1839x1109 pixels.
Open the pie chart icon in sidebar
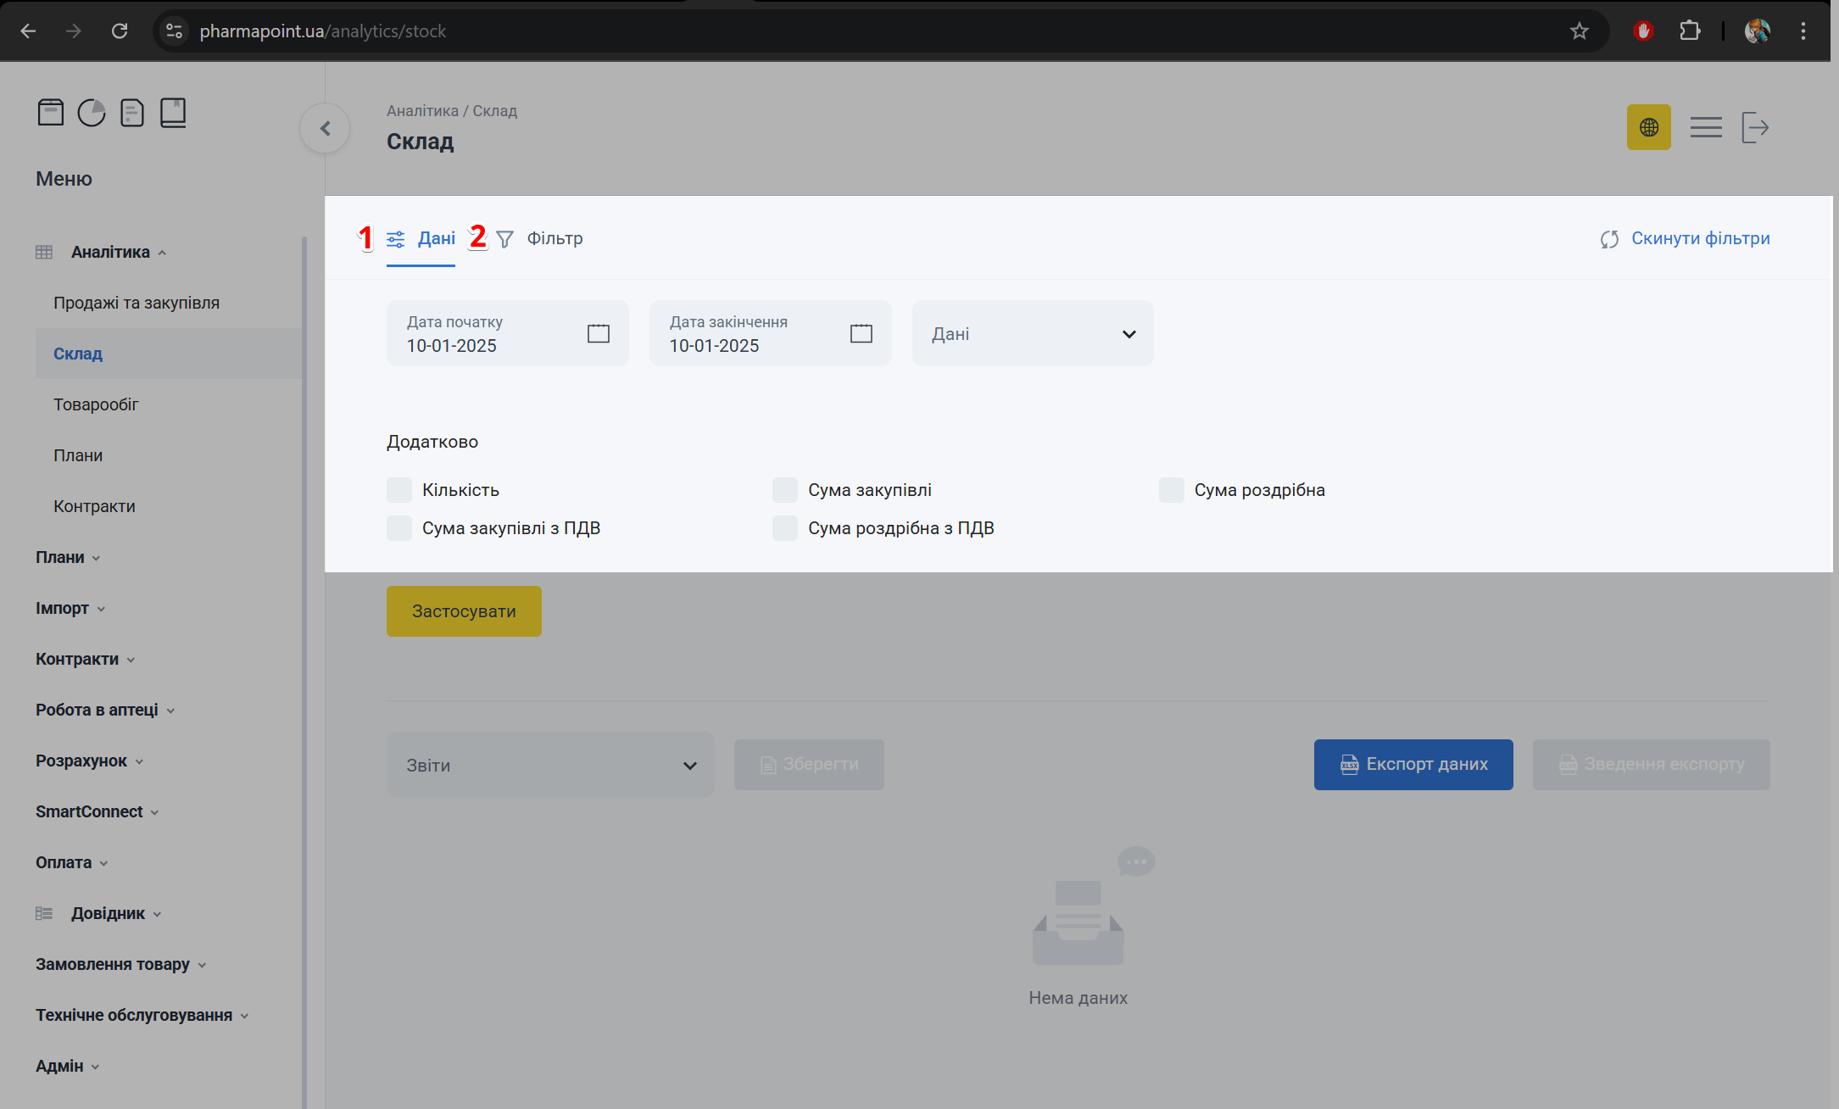(92, 113)
